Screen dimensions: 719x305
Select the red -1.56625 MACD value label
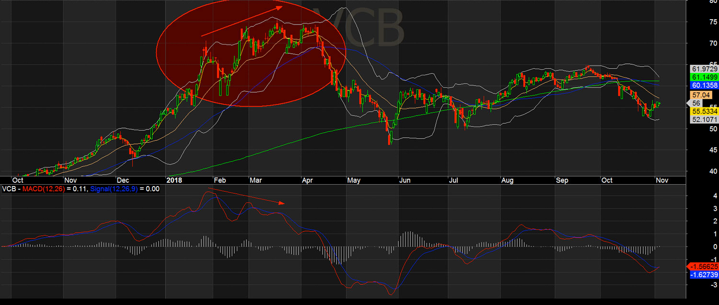coord(703,266)
